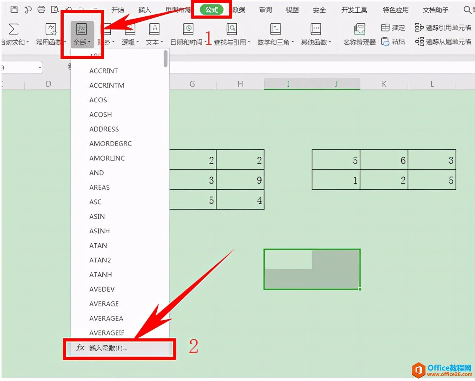Click the cell containing 9
The image size is (475, 381).
(240, 180)
